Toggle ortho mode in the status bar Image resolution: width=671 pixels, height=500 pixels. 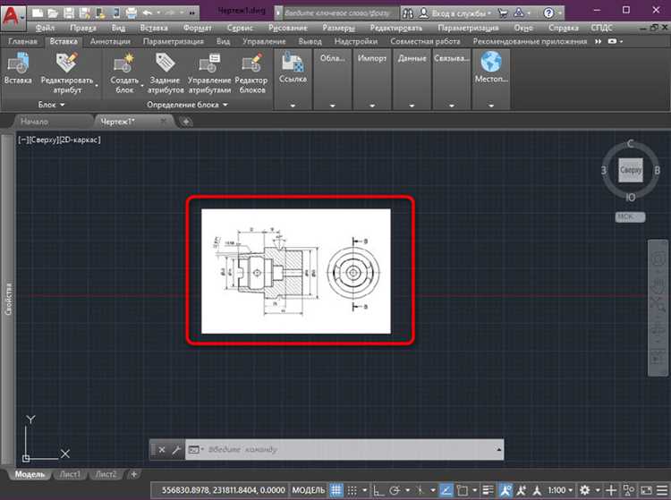[378, 490]
